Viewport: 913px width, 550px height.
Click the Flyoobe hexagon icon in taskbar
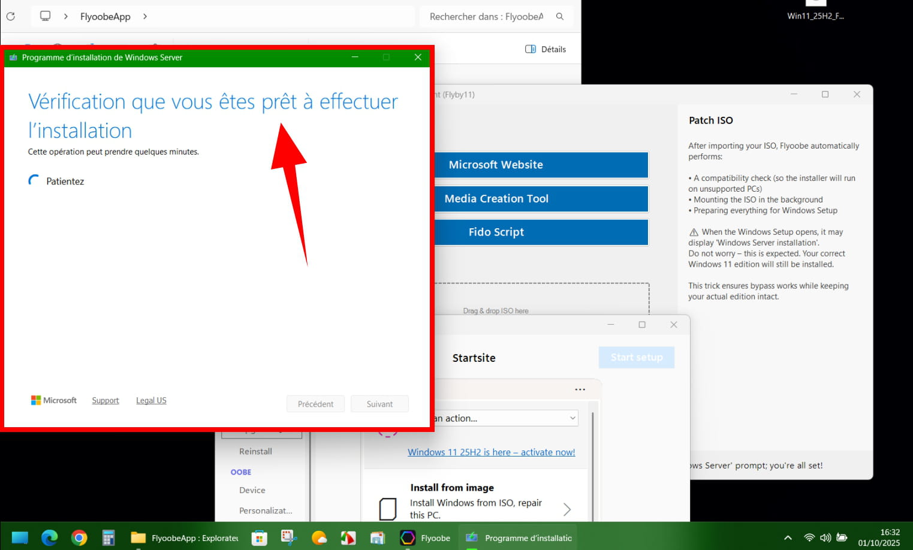coord(408,537)
